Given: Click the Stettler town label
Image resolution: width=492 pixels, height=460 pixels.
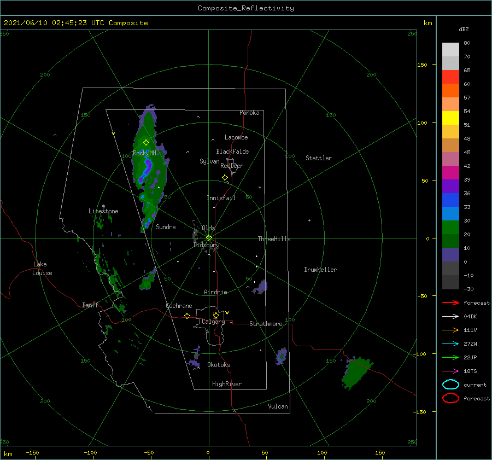Looking at the screenshot, I should tap(319, 158).
